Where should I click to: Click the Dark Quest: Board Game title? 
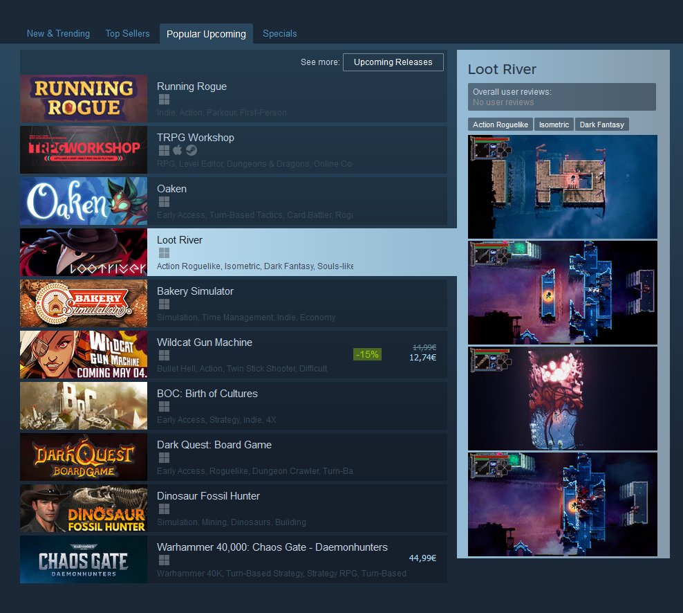point(214,445)
